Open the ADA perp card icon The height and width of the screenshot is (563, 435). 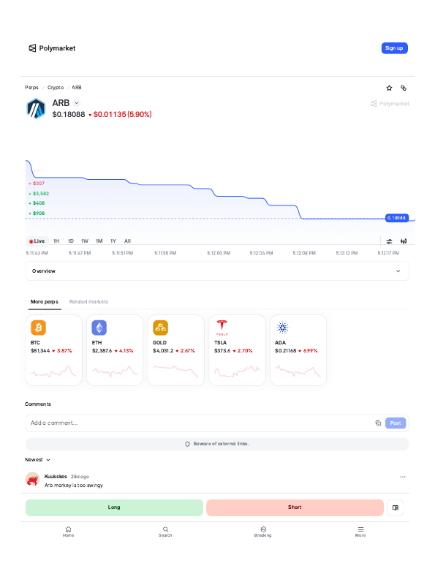point(282,328)
